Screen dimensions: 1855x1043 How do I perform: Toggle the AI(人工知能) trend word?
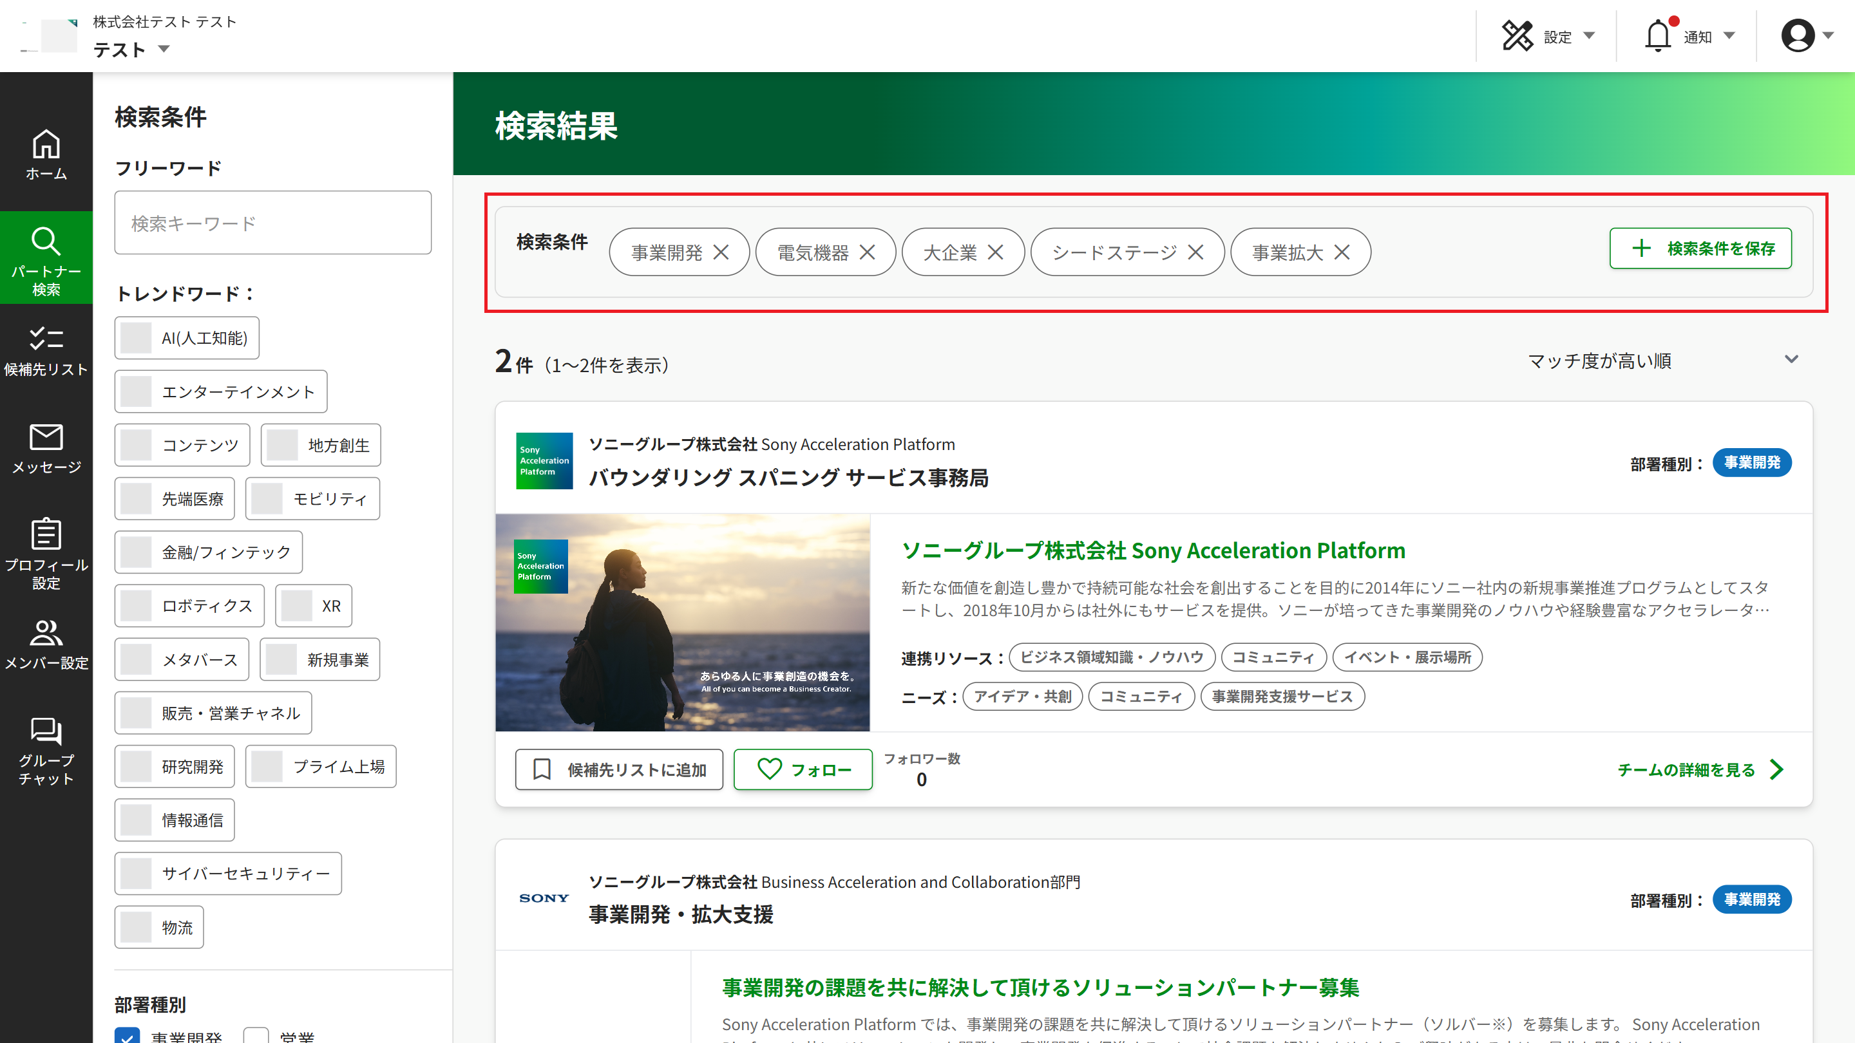point(187,337)
